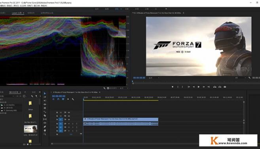260x149 pixels.
Task: Select Forza video clip on V1 track
Action: 121,119
